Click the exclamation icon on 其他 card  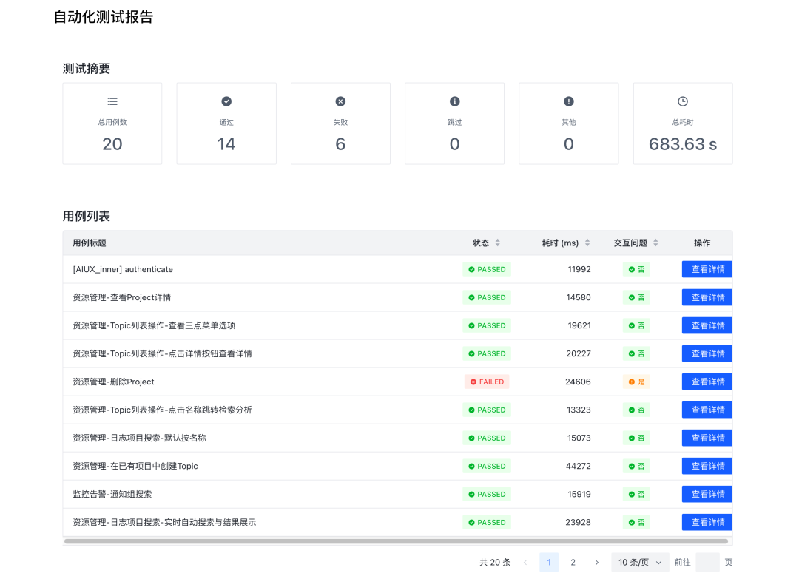(569, 101)
